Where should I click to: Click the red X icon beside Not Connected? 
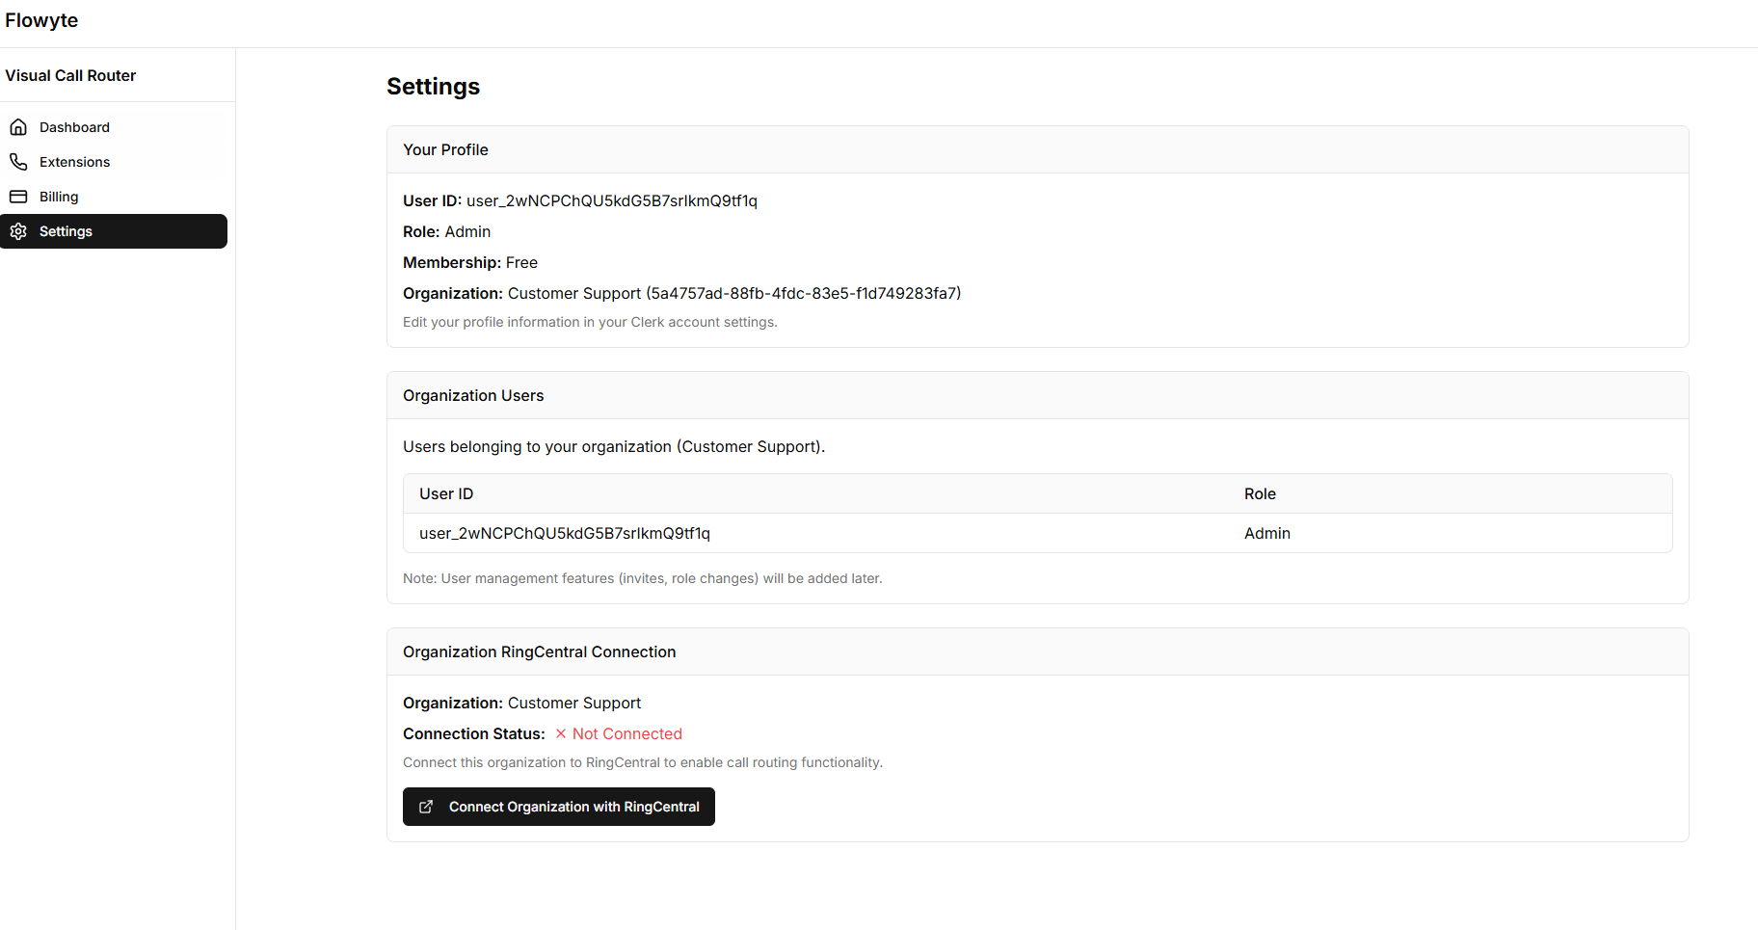(x=561, y=734)
